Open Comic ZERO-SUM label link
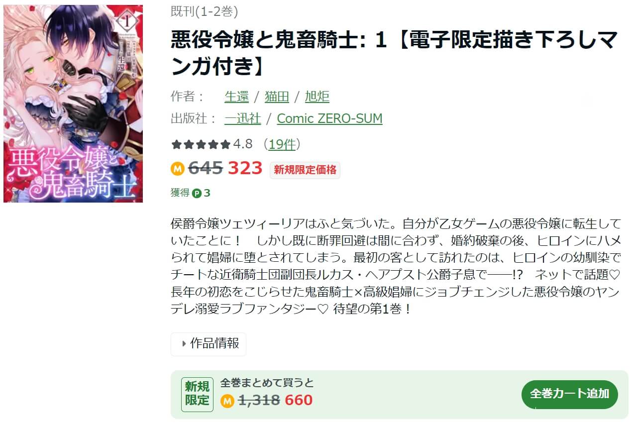The width and height of the screenshot is (634, 427). tap(329, 118)
